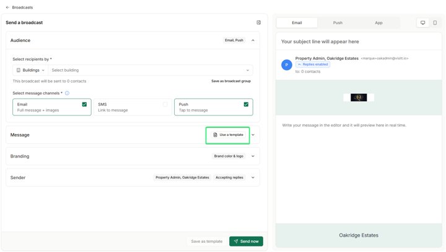Open the App preview tab
Image resolution: width=446 pixels, height=252 pixels.
coord(378,23)
